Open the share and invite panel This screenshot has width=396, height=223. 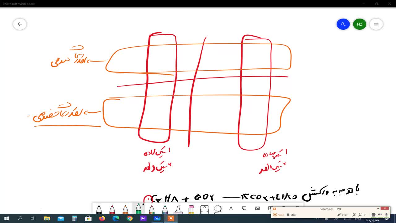pos(343,24)
